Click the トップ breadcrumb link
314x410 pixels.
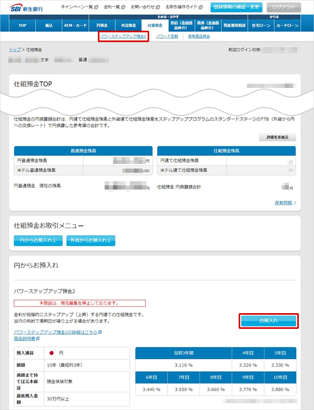(15, 49)
